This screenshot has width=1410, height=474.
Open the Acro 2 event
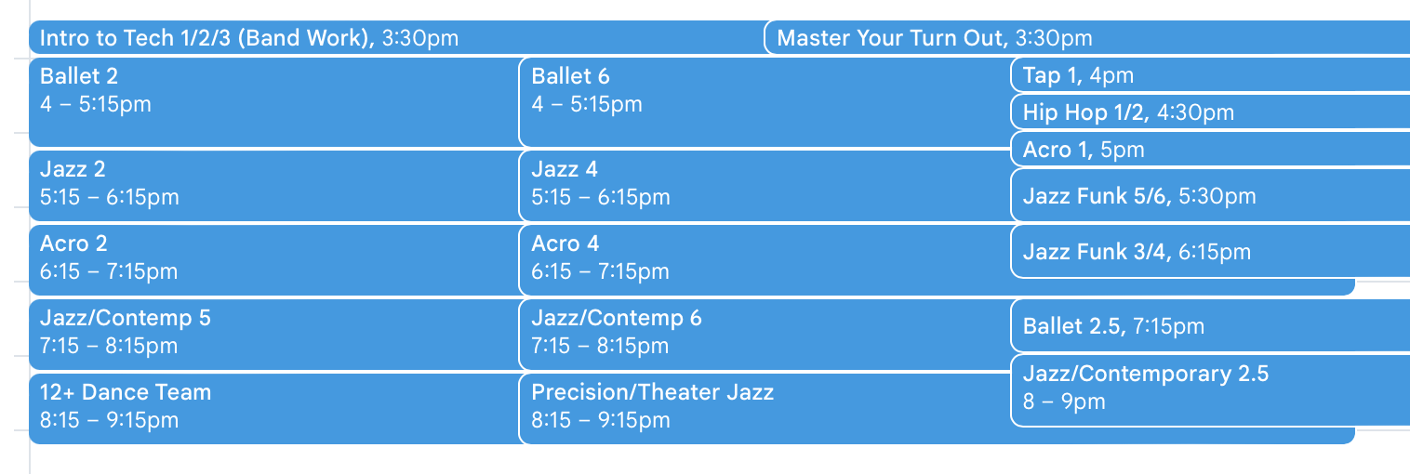pyautogui.click(x=274, y=260)
